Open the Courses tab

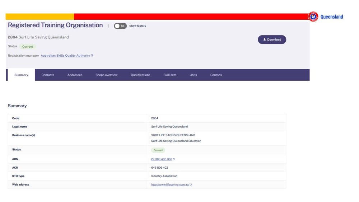216,75
